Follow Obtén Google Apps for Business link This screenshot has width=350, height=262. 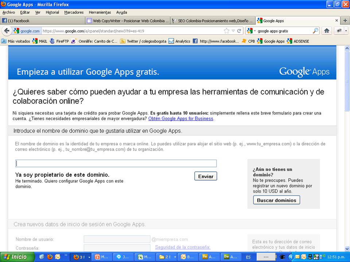pyautogui.click(x=181, y=119)
